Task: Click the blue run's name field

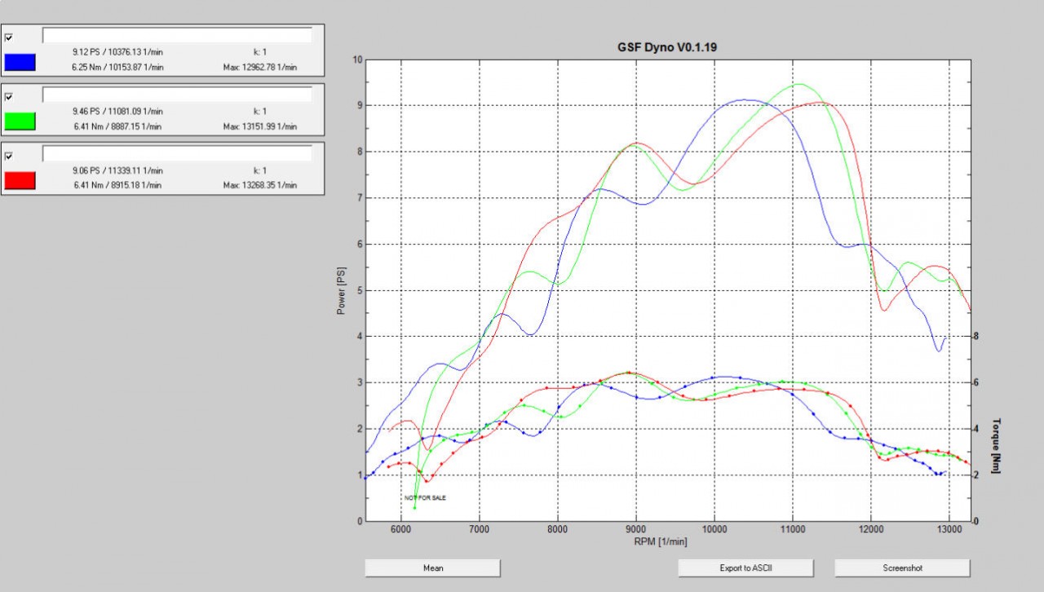Action: [x=176, y=36]
